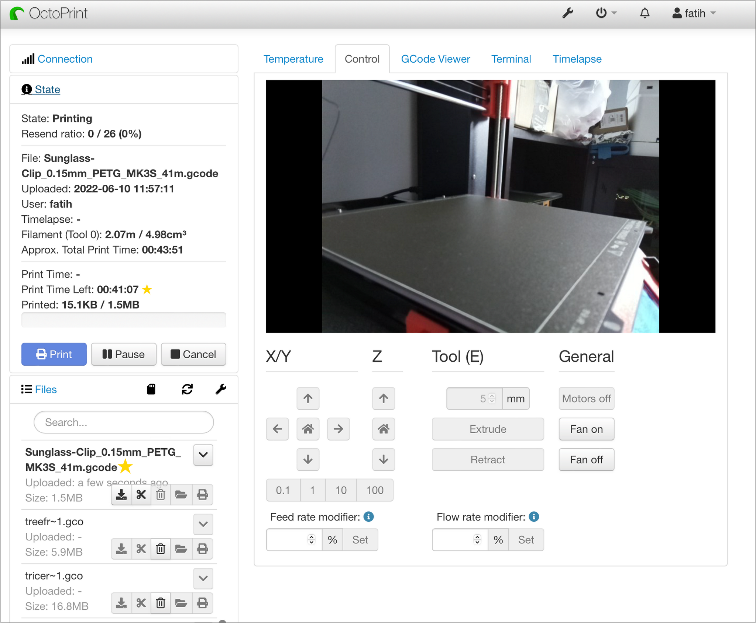The image size is (756, 623).
Task: Slice the tricer~1.gco file with scissors icon
Action: coord(141,603)
